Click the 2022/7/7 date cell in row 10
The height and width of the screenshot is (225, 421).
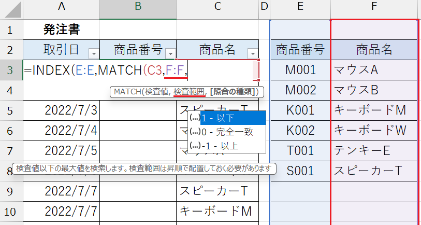(62, 212)
